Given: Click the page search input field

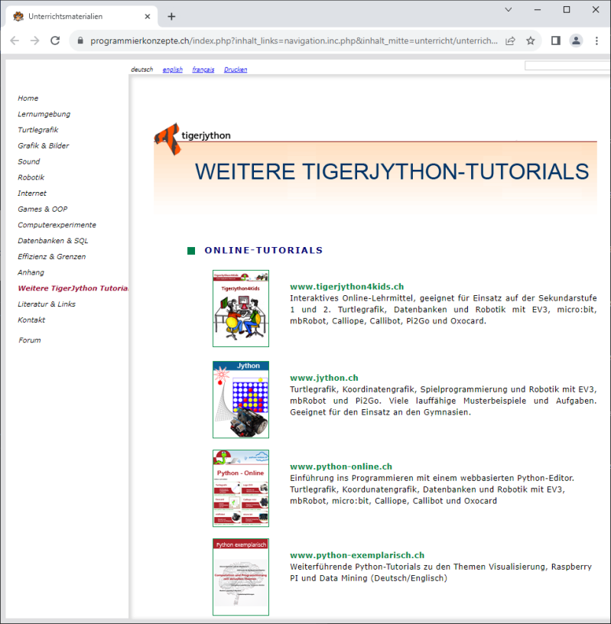Looking at the screenshot, I should (x=567, y=66).
